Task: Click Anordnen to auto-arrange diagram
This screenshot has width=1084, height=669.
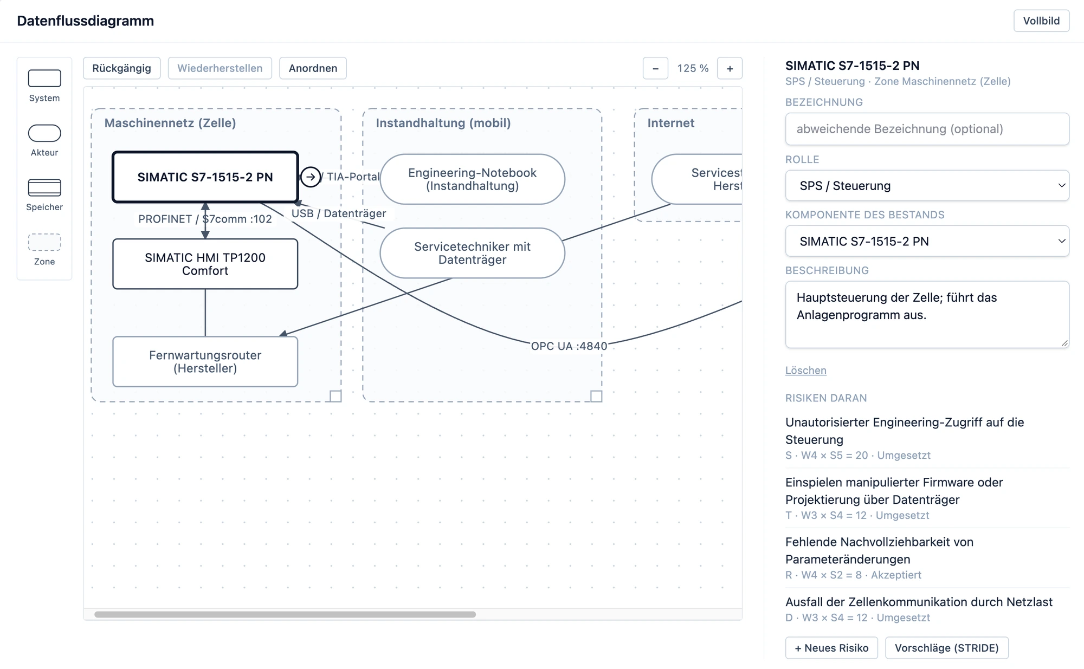Action: 313,68
